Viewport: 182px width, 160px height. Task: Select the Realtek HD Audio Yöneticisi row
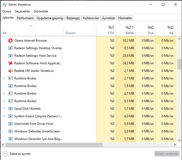(89, 71)
